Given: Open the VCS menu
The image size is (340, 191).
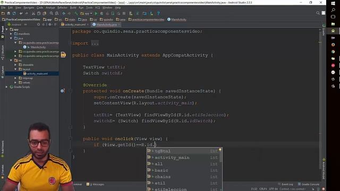Looking at the screenshot, I should [x=98, y=7].
